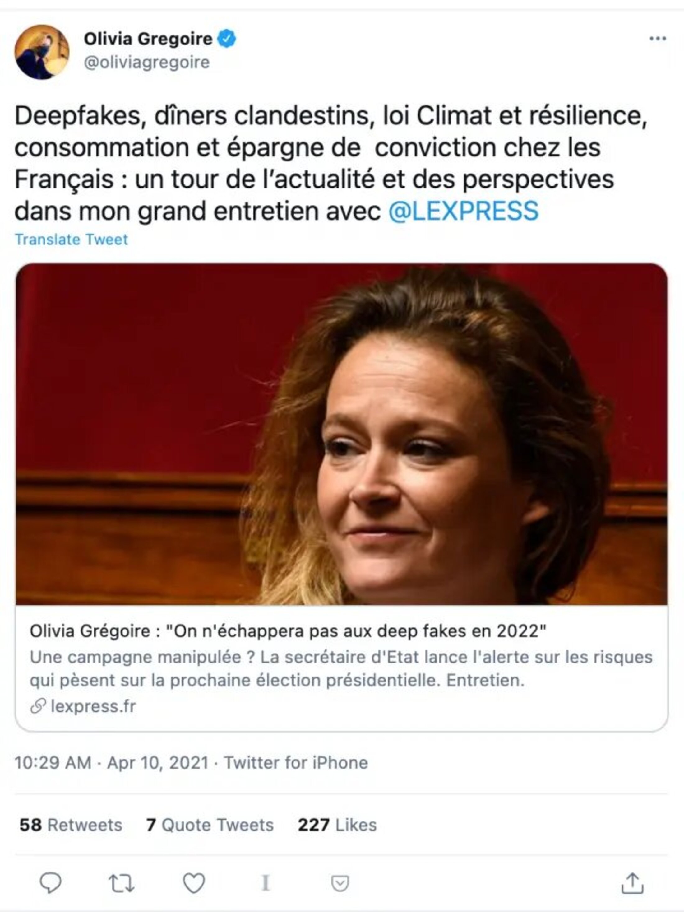
Task: Click the share upload icon
Action: (632, 883)
